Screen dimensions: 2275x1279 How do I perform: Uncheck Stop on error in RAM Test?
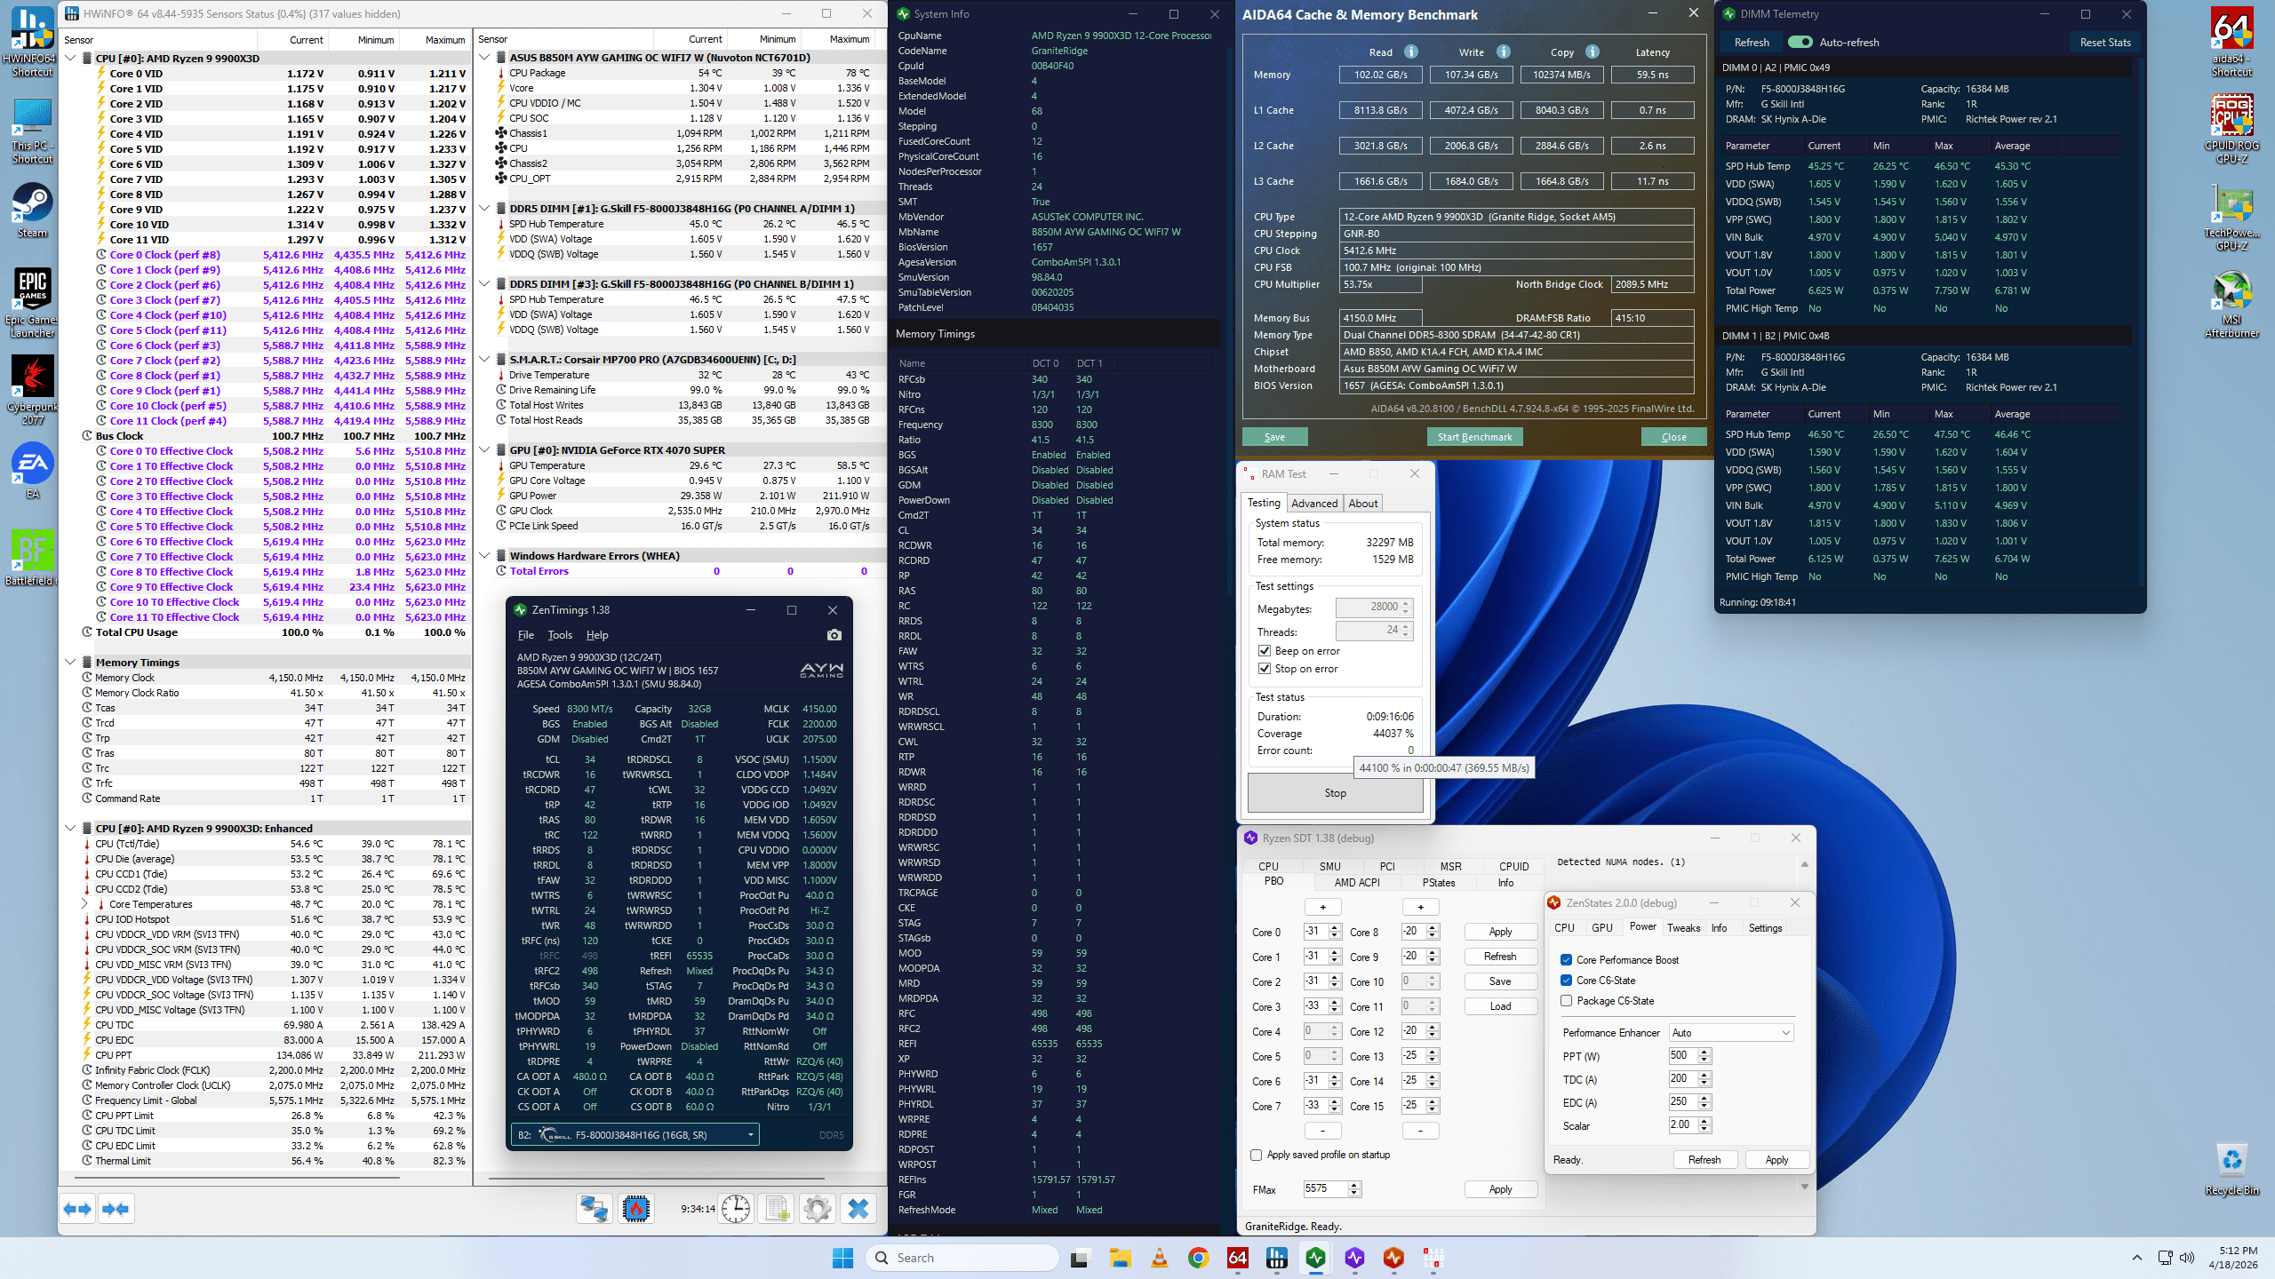click(1265, 669)
